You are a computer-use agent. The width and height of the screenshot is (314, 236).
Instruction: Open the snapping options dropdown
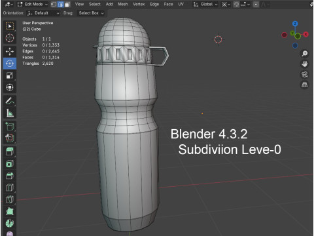(x=245, y=5)
